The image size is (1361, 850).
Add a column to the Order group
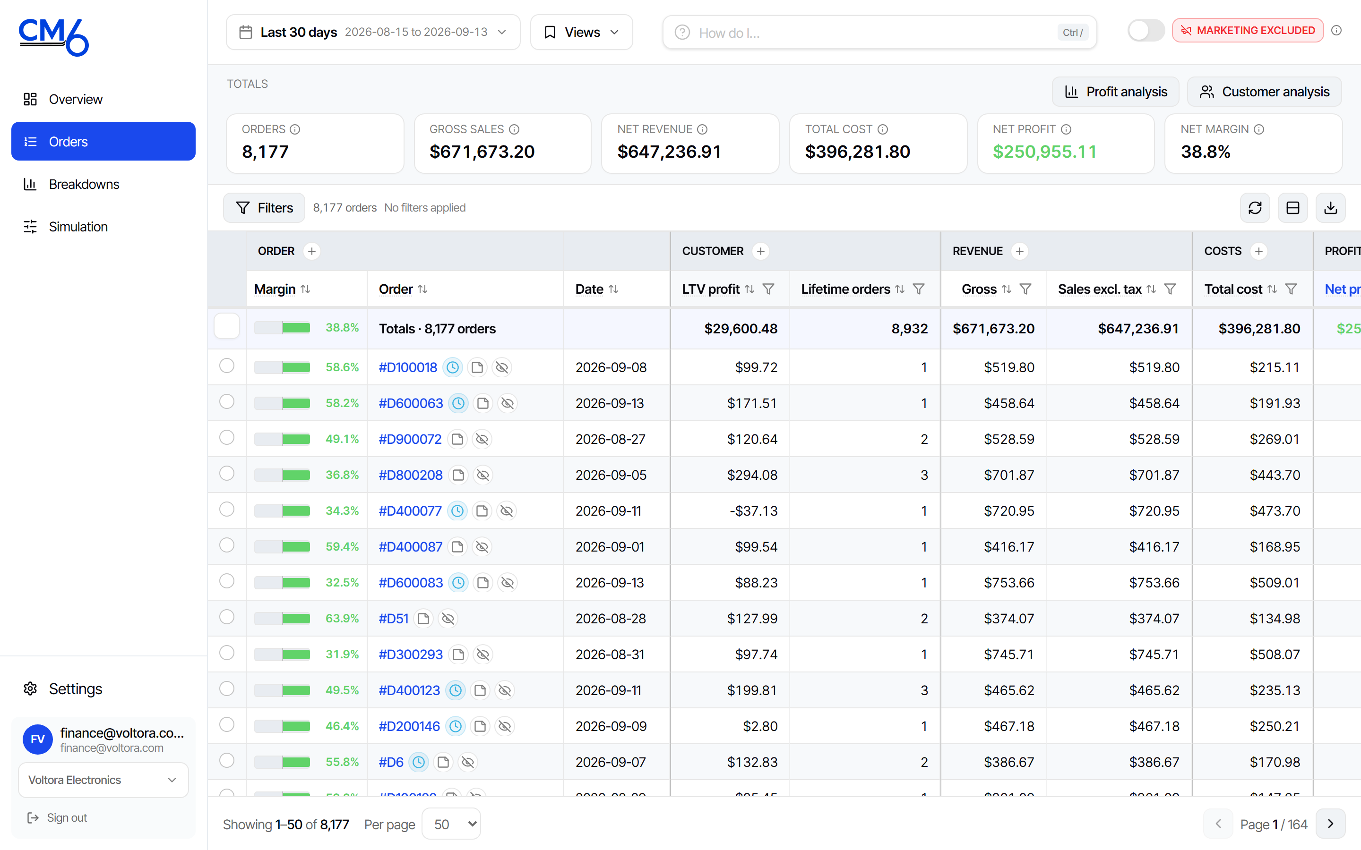[x=311, y=251]
